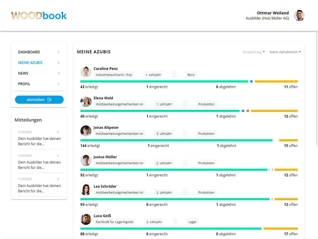
Task: Click the logout icon in abmelden button
Action: [x=49, y=100]
